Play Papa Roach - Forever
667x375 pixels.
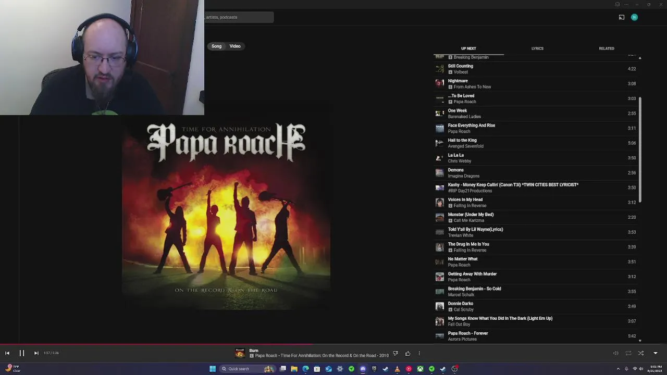(536, 336)
